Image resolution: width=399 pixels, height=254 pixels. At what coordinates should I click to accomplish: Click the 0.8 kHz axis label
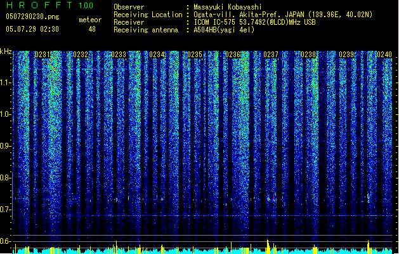tap(5, 178)
